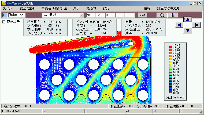Click the yellow 8.41 legend color swatch

[x=170, y=65]
